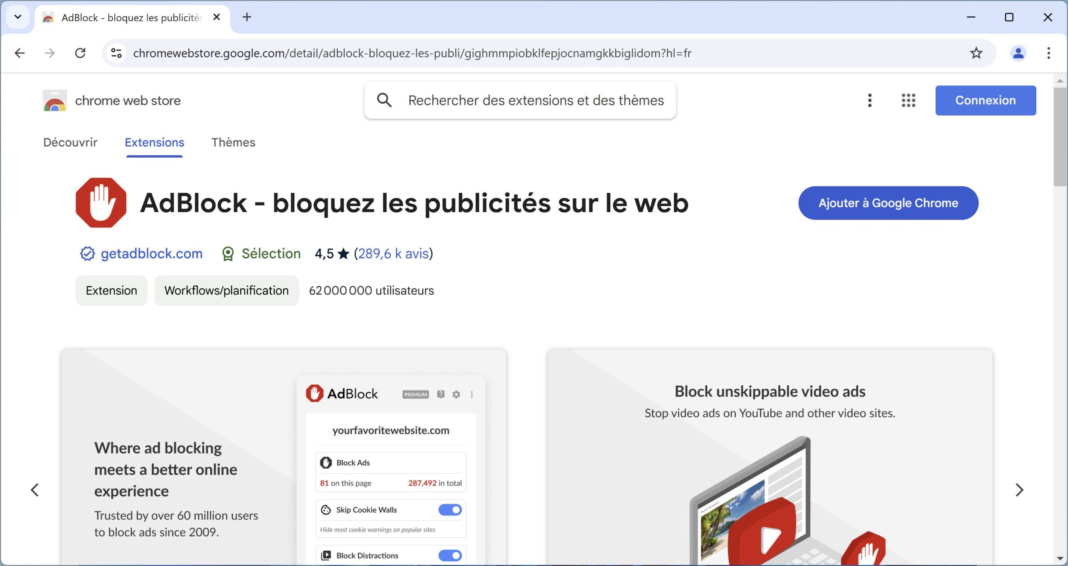Viewport: 1068px width, 566px height.
Task: Open the Chrome profile avatar
Action: click(1018, 53)
